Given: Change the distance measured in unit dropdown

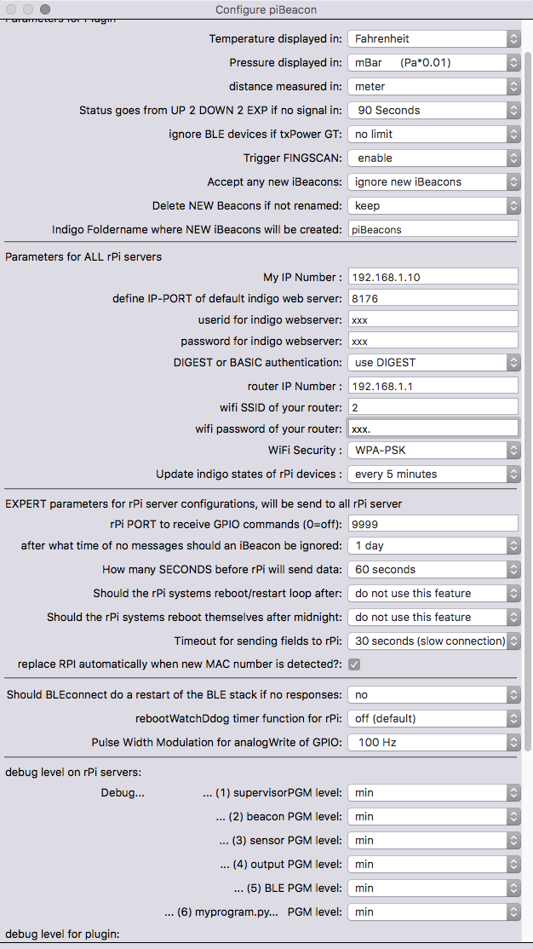Looking at the screenshot, I should click(x=433, y=87).
